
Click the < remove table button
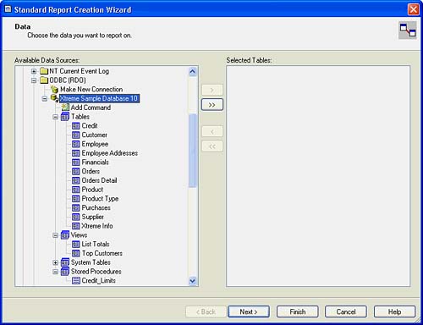tap(212, 131)
